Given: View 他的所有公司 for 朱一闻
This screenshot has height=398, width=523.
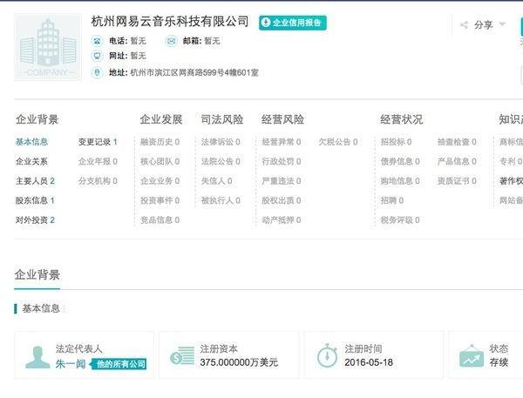Looking at the screenshot, I should (119, 364).
